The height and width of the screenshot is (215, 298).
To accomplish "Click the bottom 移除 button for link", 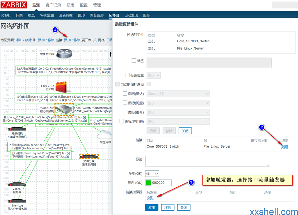I will (x=168, y=207).
